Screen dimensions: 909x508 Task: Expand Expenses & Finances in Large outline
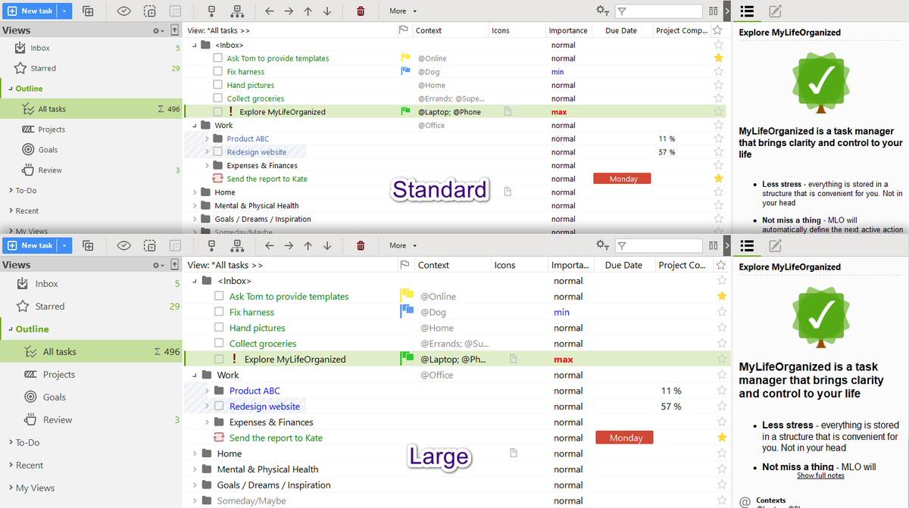(x=207, y=422)
